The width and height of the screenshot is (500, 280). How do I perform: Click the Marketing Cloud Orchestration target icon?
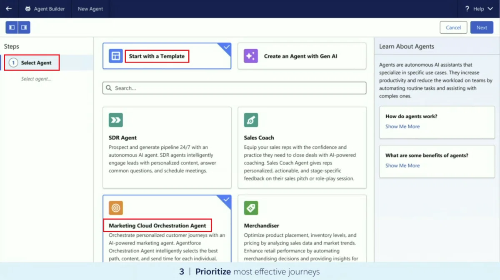pyautogui.click(x=116, y=208)
